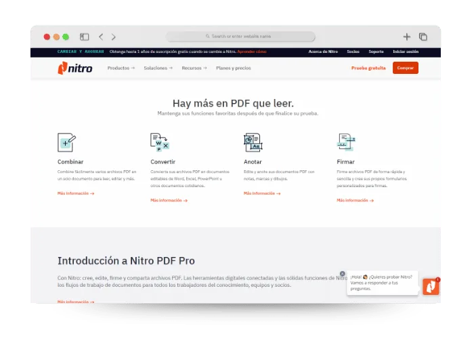Toggle the Safari sidebar icon
The image size is (474, 339).
85,37
